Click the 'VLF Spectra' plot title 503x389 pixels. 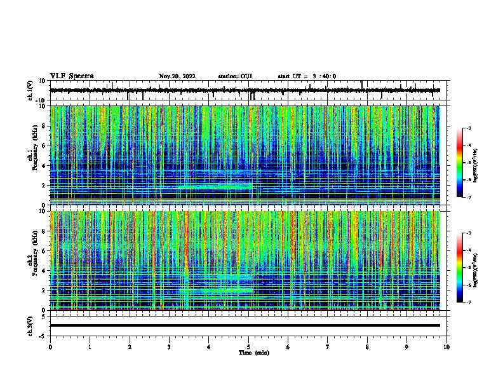[x=72, y=76]
